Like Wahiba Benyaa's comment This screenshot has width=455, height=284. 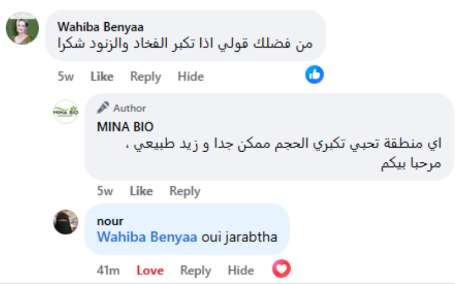(x=102, y=76)
